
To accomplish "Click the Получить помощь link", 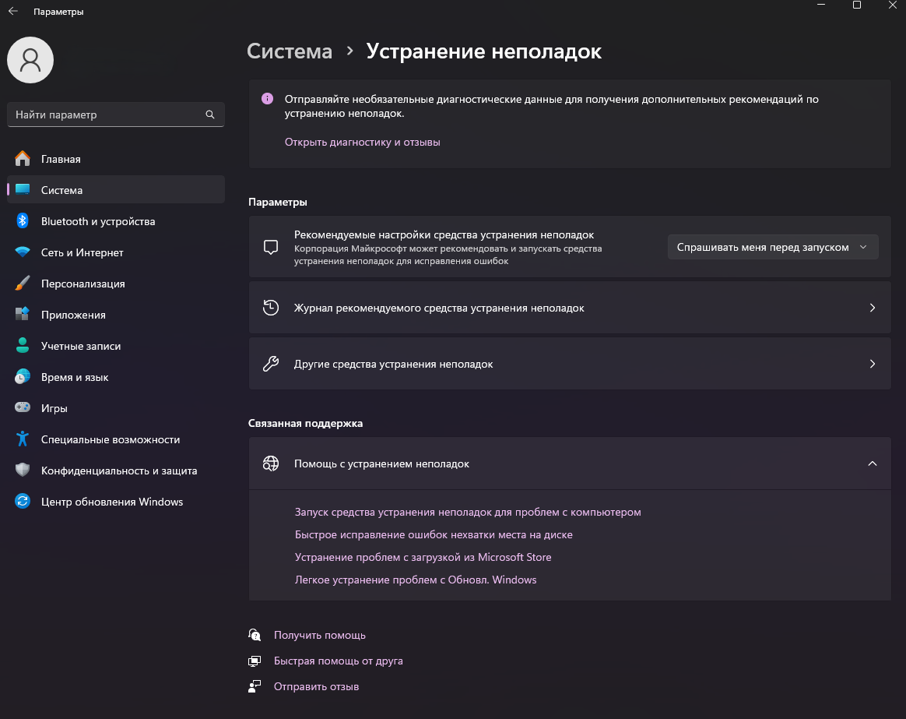I will click(x=319, y=635).
